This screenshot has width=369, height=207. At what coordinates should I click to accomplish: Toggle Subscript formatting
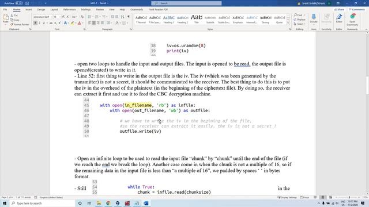(55, 23)
